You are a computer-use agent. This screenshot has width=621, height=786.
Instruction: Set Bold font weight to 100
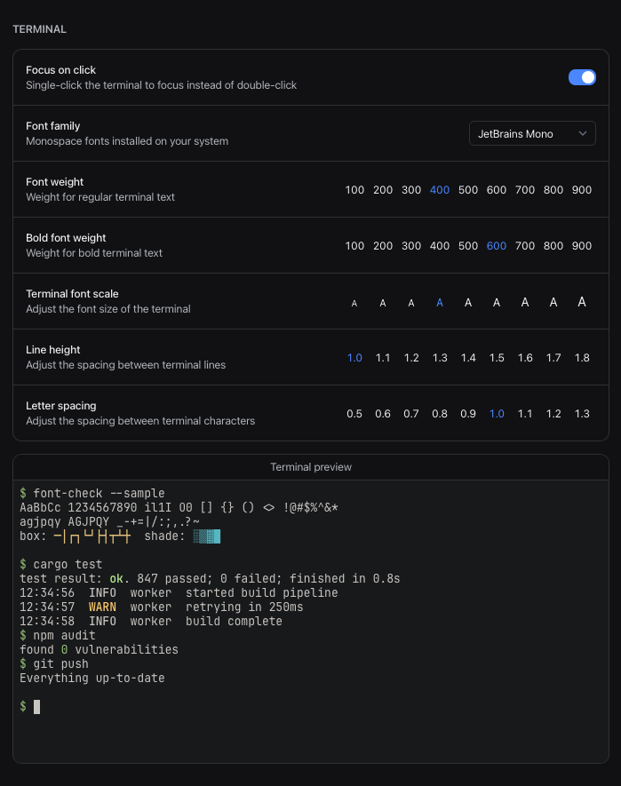[354, 246]
